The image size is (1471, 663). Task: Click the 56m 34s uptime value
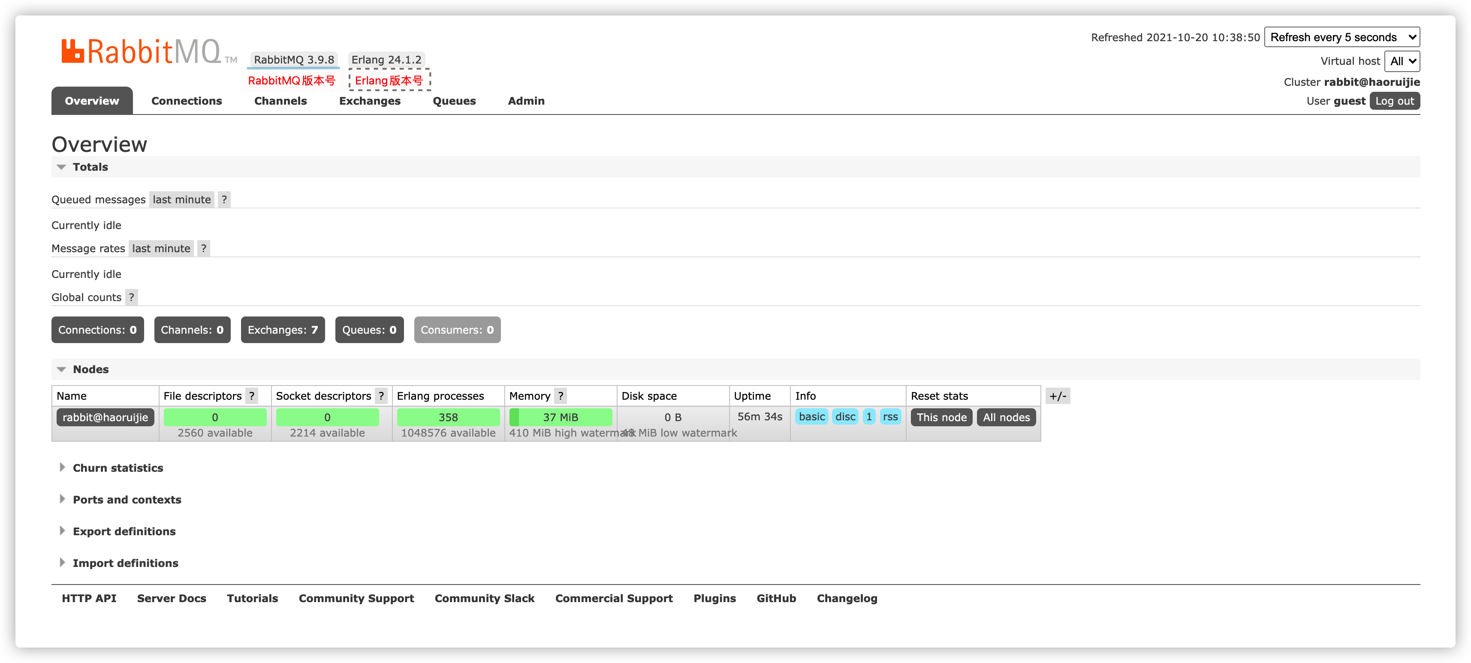point(760,417)
